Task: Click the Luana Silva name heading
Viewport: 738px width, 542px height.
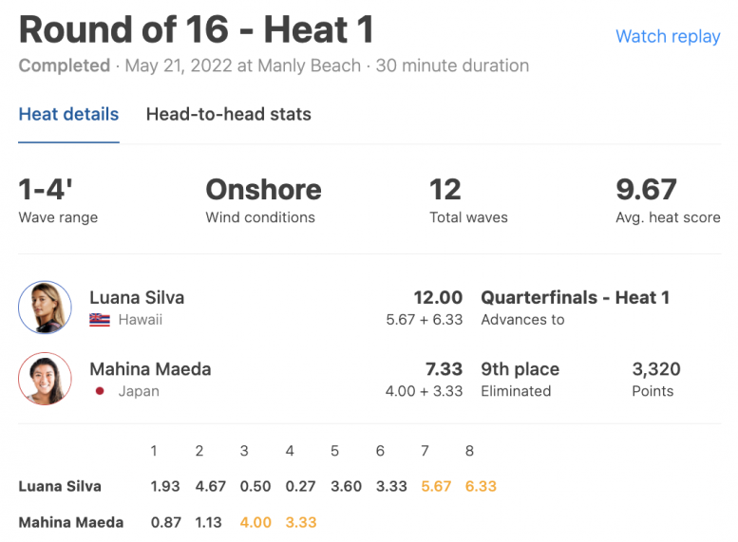Action: pyautogui.click(x=137, y=297)
